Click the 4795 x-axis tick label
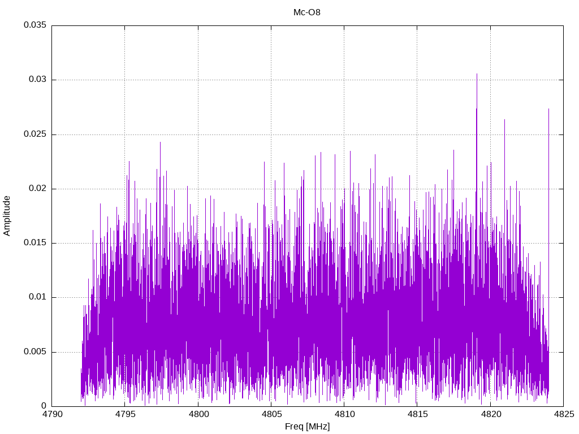This screenshot has height=434, width=579. [125, 415]
